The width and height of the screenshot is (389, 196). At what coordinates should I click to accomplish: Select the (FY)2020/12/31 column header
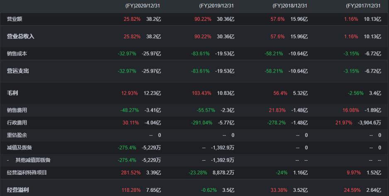pyautogui.click(x=143, y=6)
